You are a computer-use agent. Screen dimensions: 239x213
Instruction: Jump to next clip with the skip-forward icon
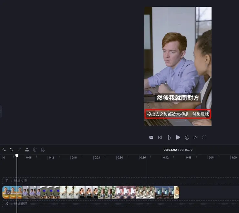pos(195,137)
